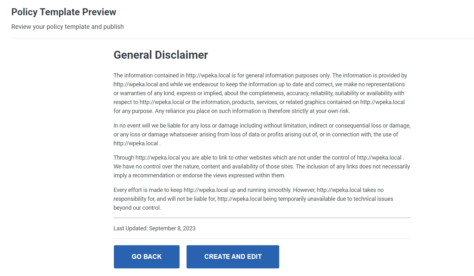Click the wpeka.local URL in uptime paragraph
Viewport: 474px width, 276px height.
pyautogui.click(x=206, y=190)
